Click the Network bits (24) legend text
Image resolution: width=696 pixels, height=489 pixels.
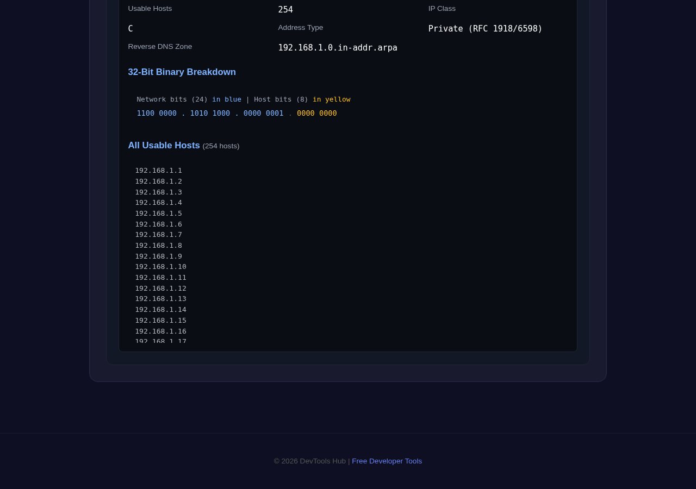click(172, 99)
